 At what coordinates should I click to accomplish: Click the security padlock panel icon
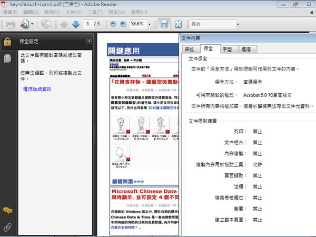[x=7, y=42]
